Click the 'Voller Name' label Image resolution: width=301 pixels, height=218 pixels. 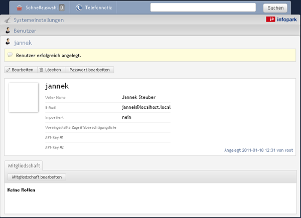pos(55,98)
